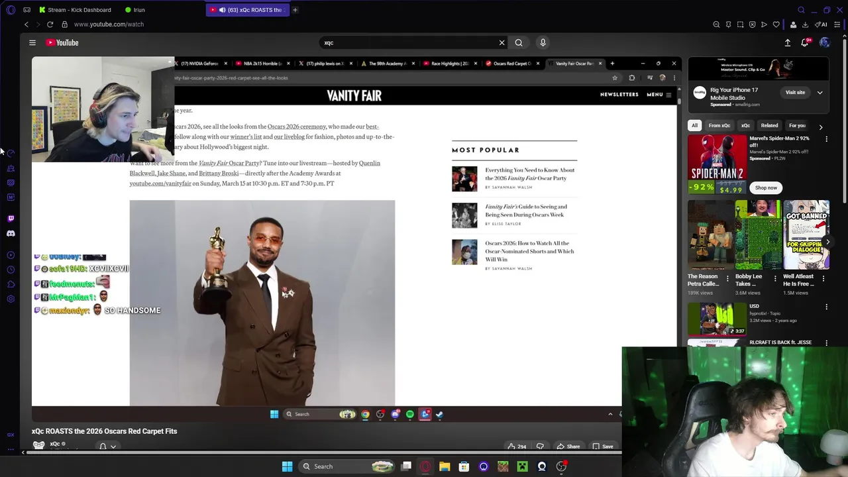
Task: Open File Explorer from the taskbar
Action: click(445, 466)
